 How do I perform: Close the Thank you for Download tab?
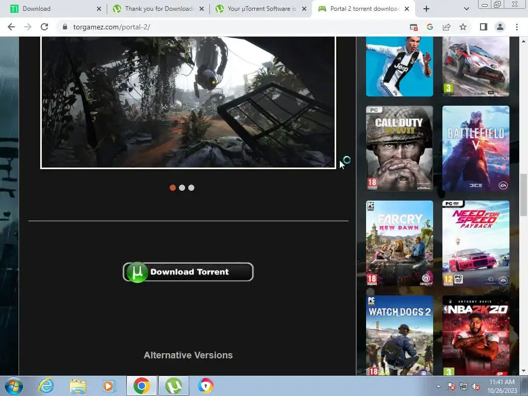(x=202, y=9)
